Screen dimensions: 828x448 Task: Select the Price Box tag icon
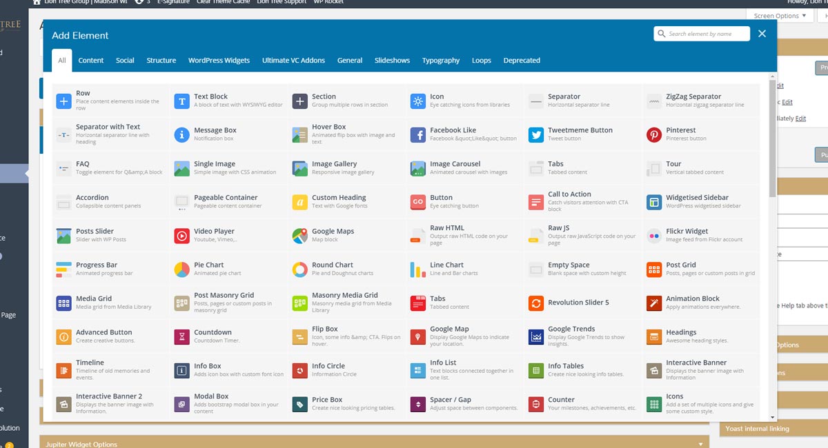[x=299, y=405]
